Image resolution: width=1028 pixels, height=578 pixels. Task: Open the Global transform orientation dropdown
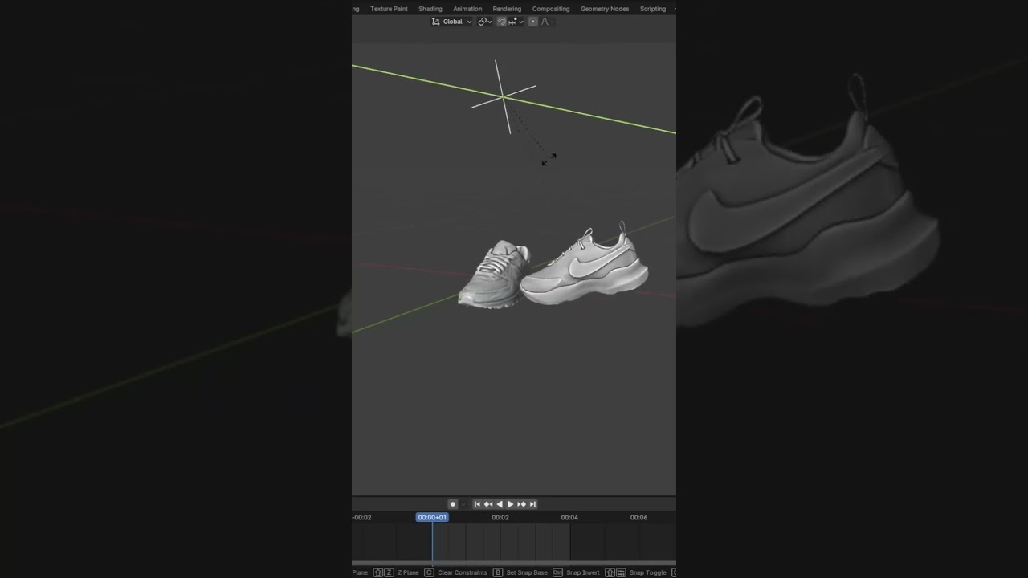[x=452, y=22]
